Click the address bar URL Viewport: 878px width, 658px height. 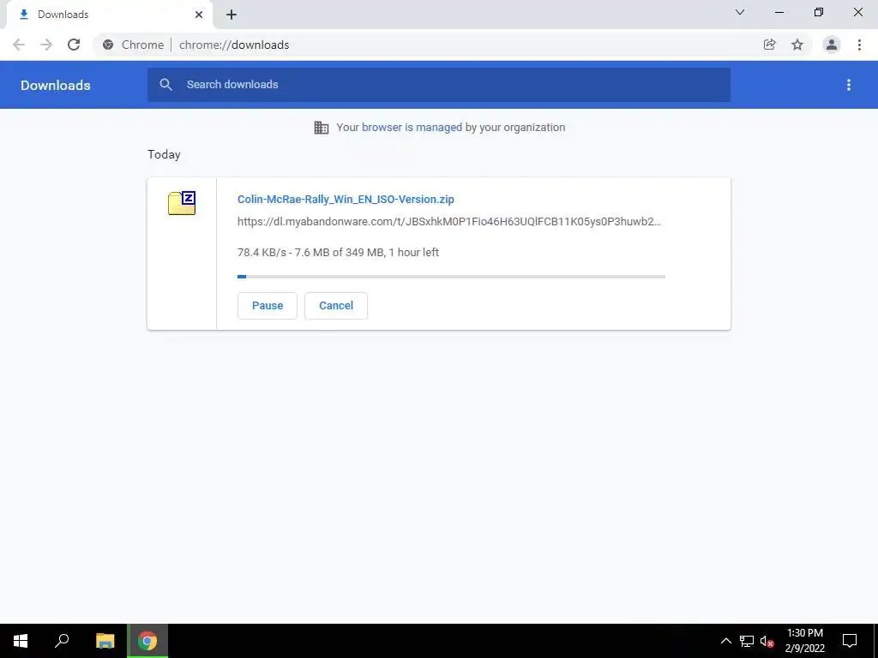tap(234, 45)
